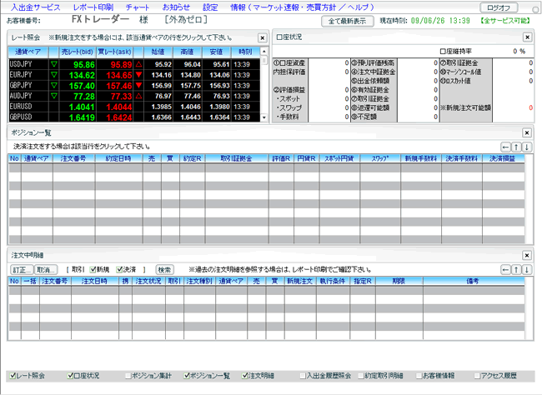This screenshot has height=395, width=542.
Task: Open the 設定 menu
Action: (x=210, y=7)
